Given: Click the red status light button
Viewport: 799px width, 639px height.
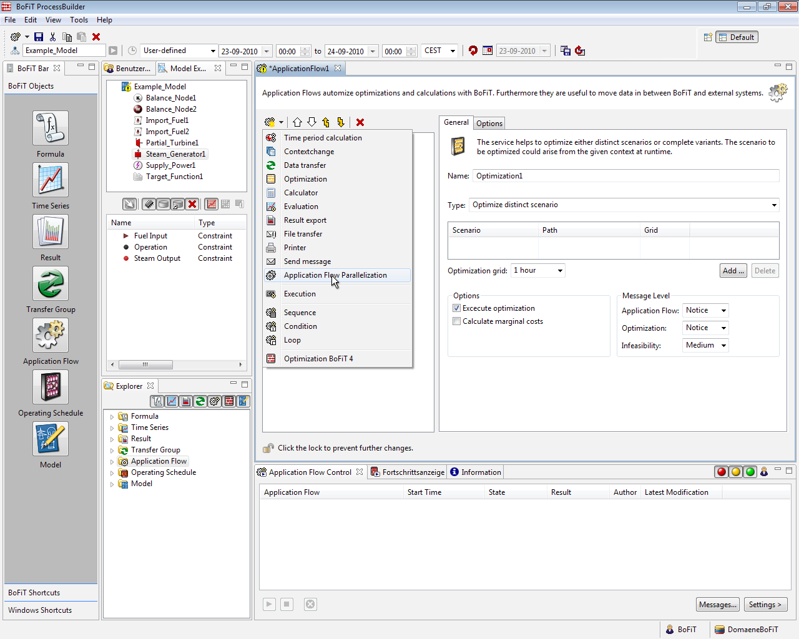Looking at the screenshot, I should 722,472.
